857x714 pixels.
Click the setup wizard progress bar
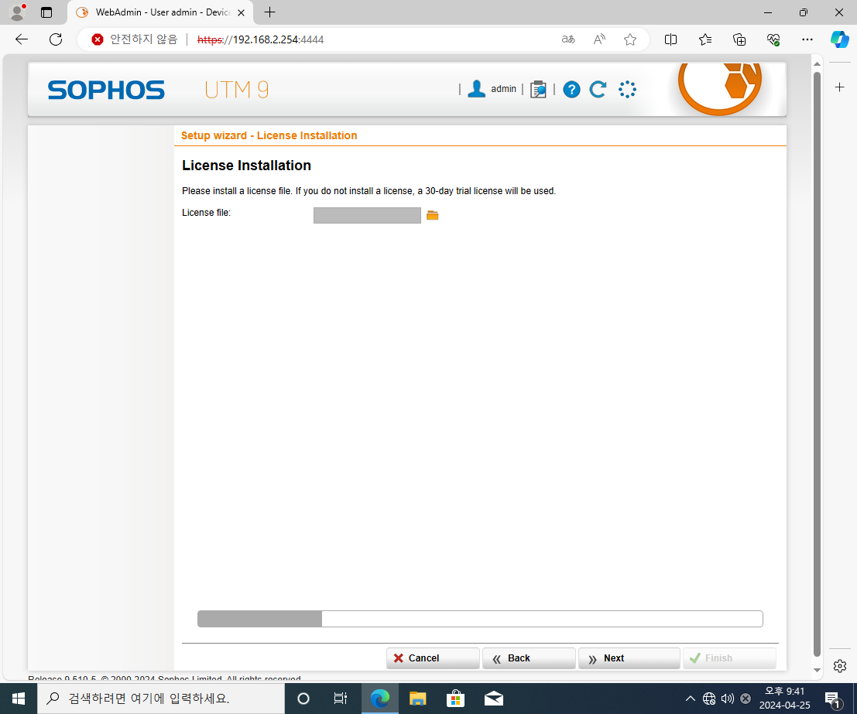[480, 619]
